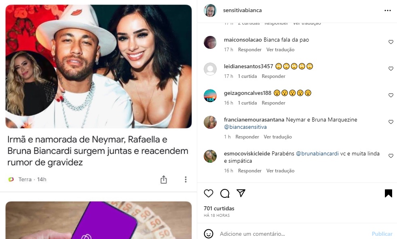397x239 pixels.
Task: Like leidianesantos3457's comment
Action: pos(391,69)
